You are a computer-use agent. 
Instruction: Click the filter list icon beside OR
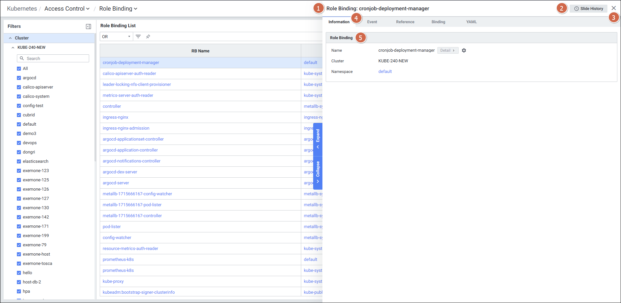[138, 36]
